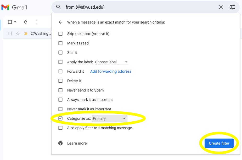242x160 pixels.
Task: Toggle the yellow importance marker
Action: click(26, 33)
